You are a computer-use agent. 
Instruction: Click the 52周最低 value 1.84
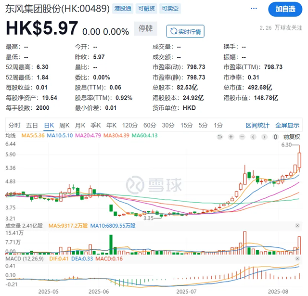42,77
